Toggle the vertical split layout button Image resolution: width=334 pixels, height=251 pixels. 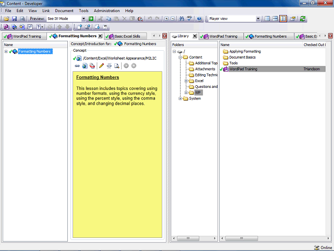point(283,19)
